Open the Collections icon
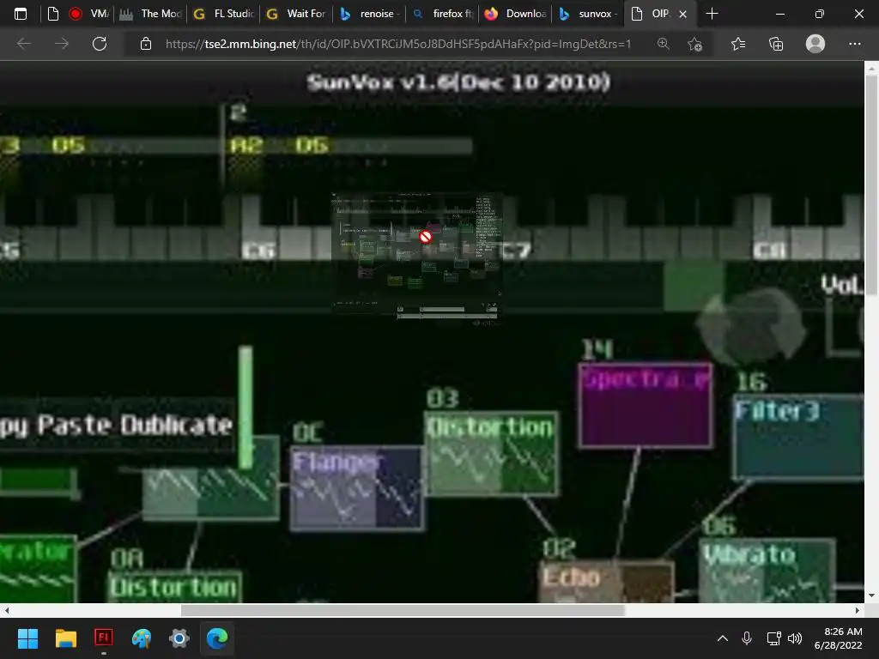This screenshot has width=879, height=659. (776, 44)
